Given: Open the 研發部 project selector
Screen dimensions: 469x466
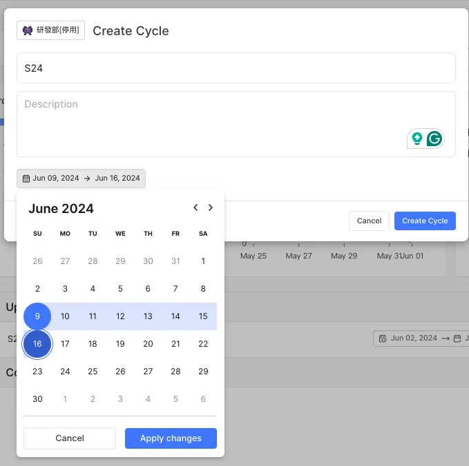Looking at the screenshot, I should pyautogui.click(x=51, y=30).
